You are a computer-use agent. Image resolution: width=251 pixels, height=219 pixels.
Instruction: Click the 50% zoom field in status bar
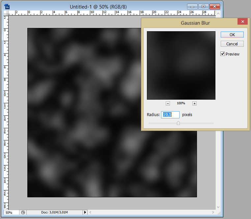pos(11,213)
